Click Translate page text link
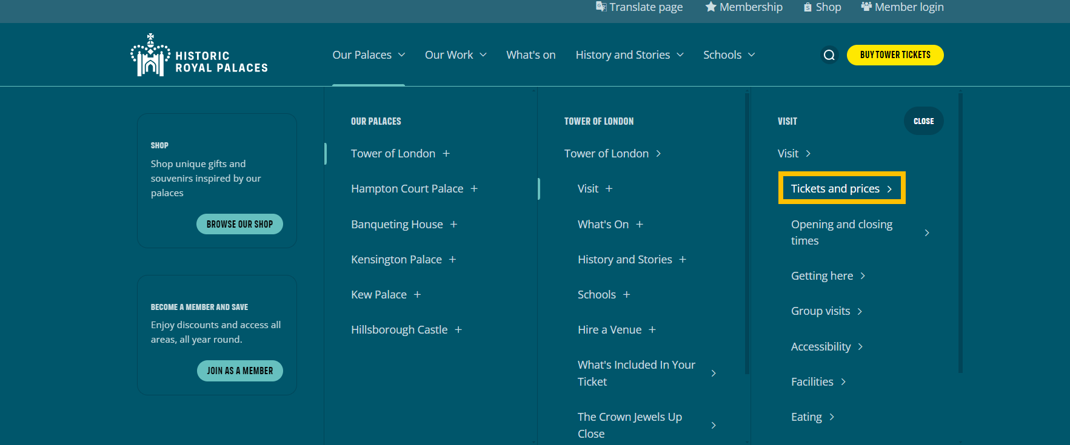The width and height of the screenshot is (1070, 445). [646, 7]
